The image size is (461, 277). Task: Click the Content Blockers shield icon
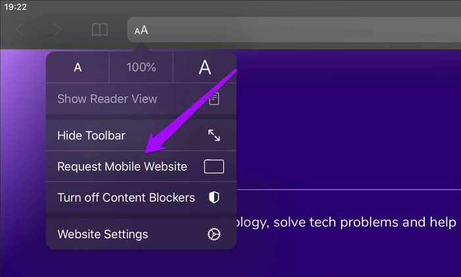[x=214, y=197]
